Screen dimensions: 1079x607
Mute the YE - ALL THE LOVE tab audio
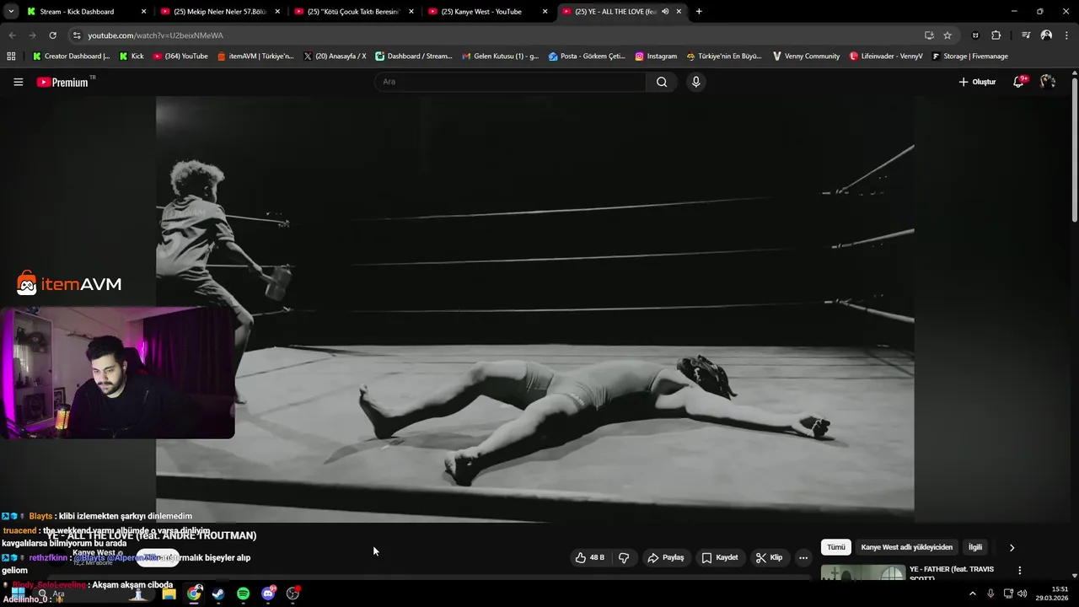[665, 12]
